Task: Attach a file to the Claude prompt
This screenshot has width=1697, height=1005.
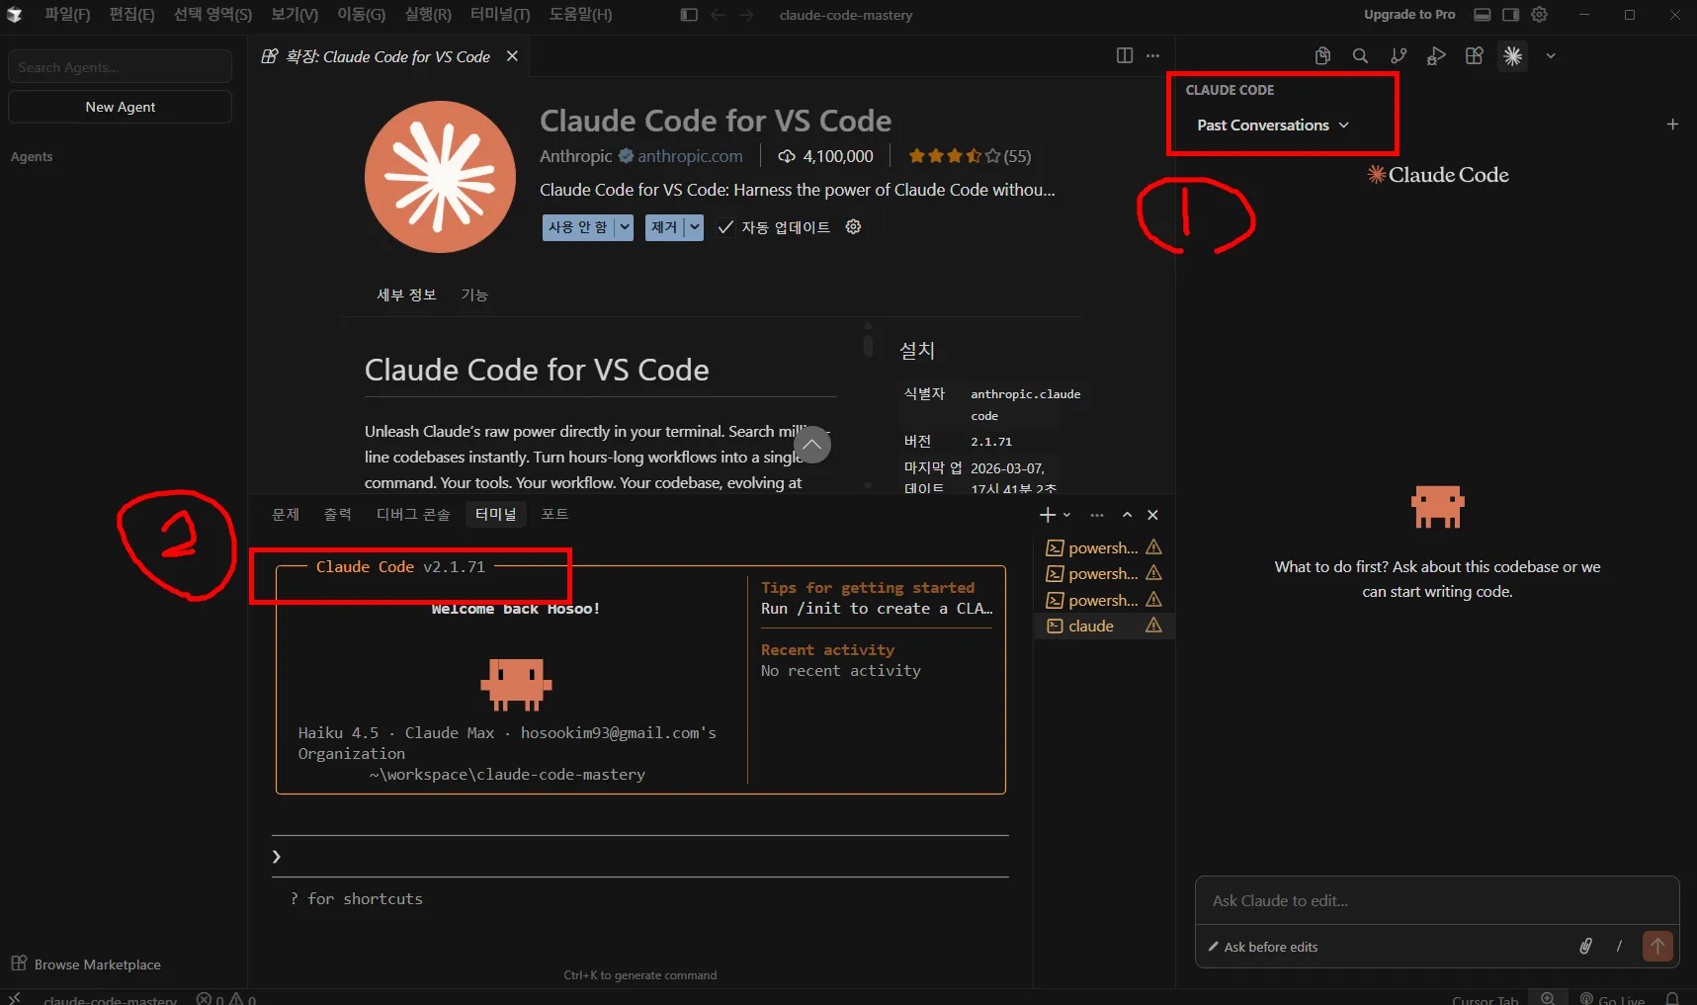Action: pyautogui.click(x=1585, y=947)
